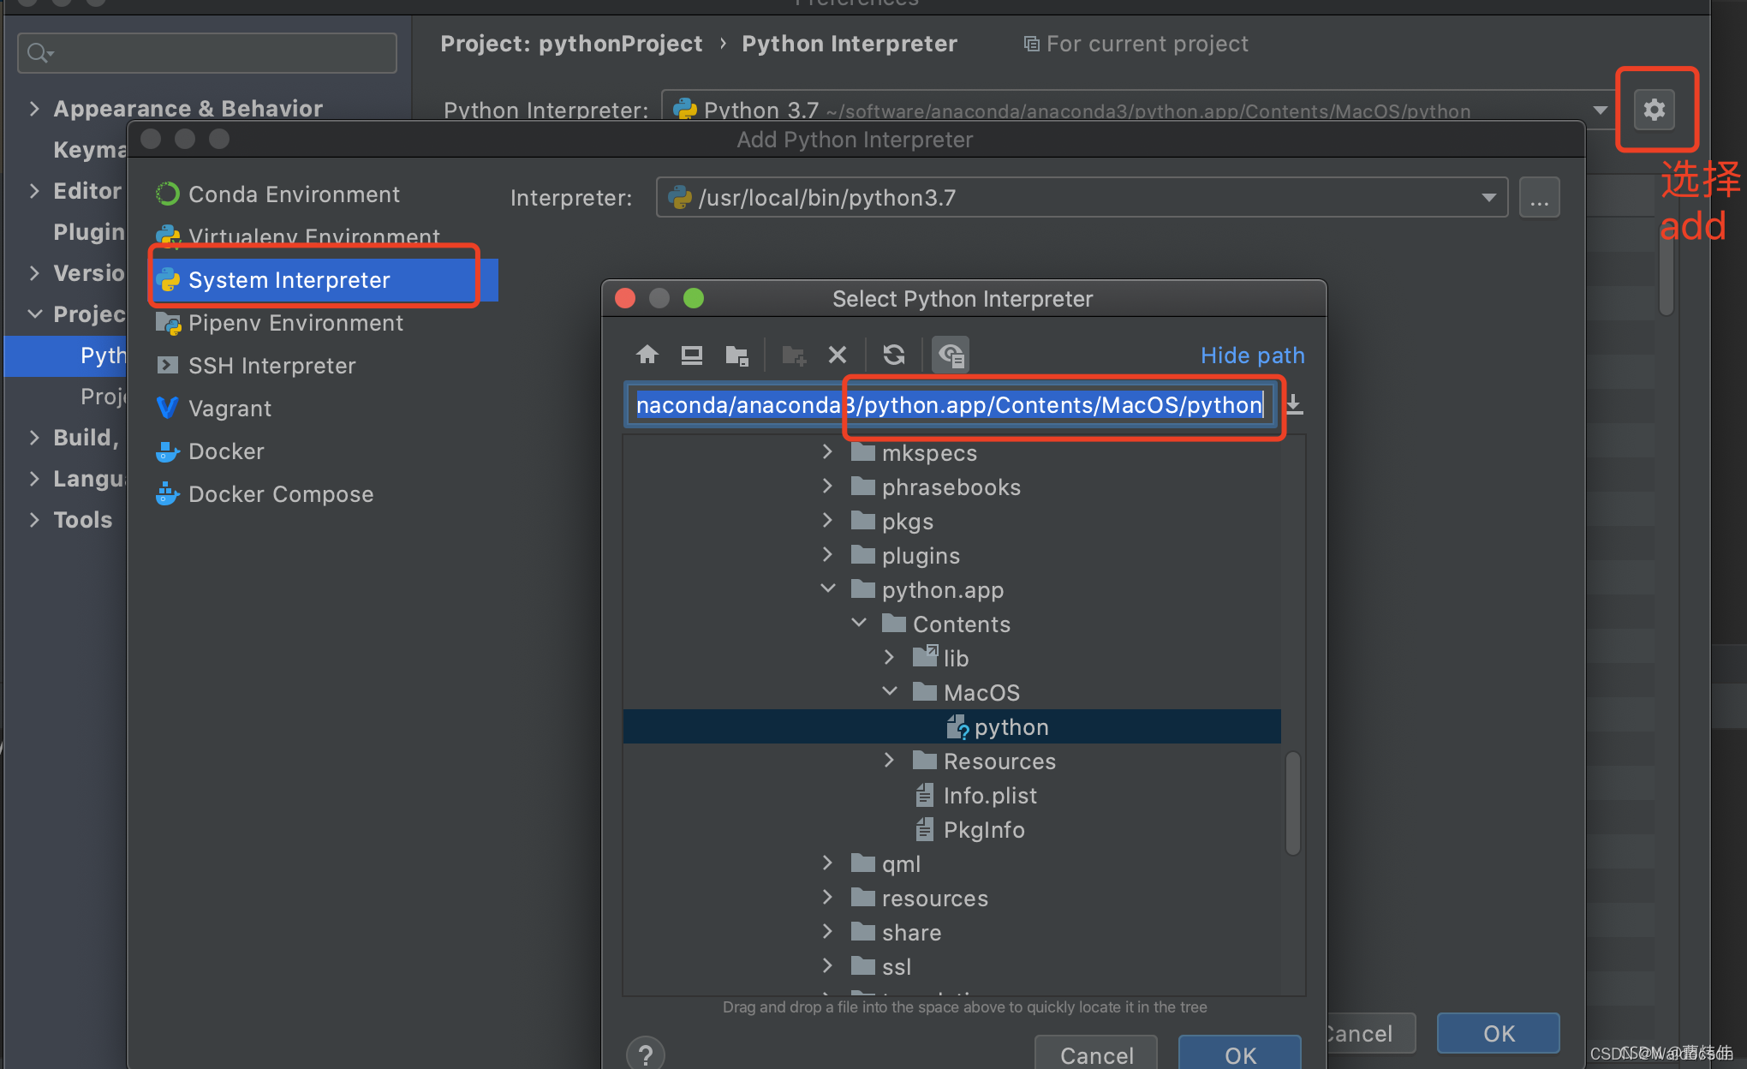Screen dimensions: 1747x1069
Task: Select SSH Interpreter in the list
Action: [271, 366]
